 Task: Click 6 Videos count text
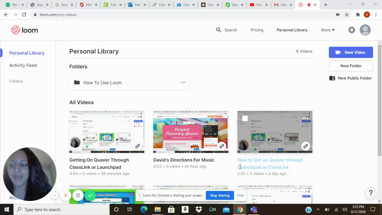(x=304, y=51)
